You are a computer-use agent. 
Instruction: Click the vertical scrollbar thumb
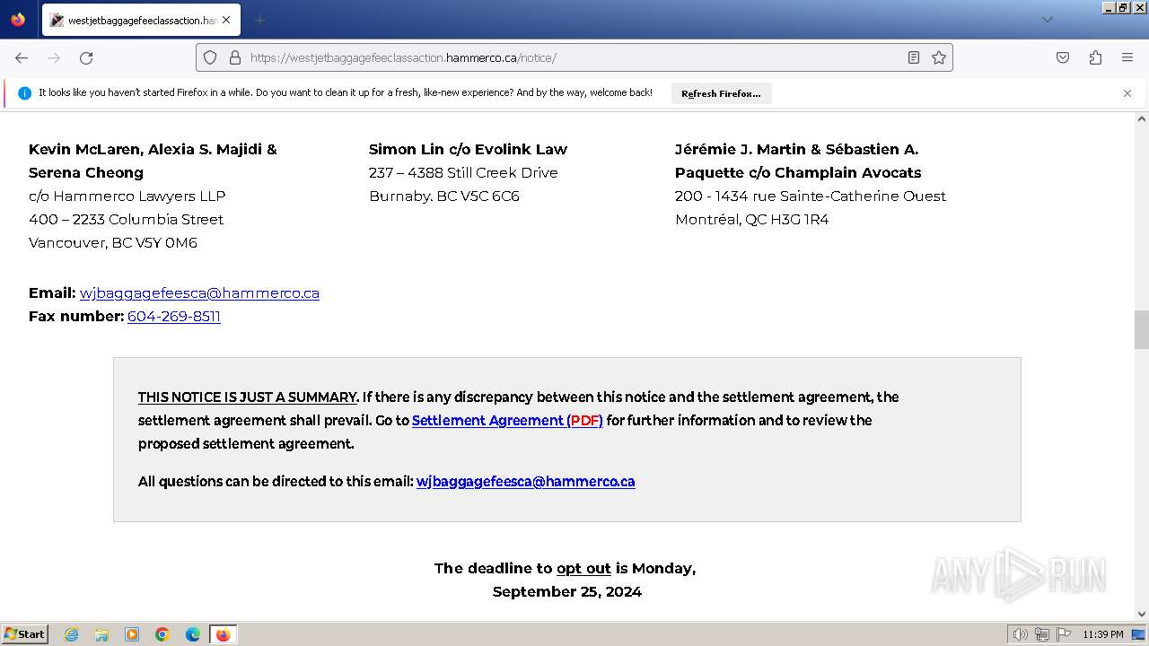[x=1142, y=329]
